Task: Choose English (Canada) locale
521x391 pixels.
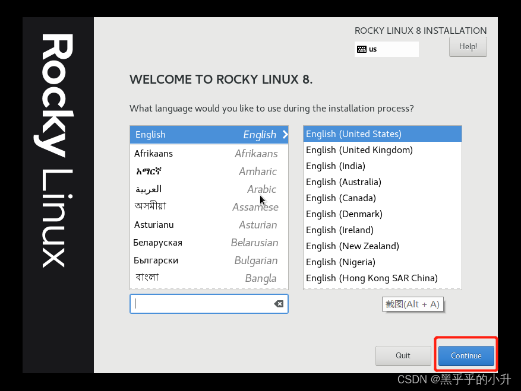Action: 383,198
